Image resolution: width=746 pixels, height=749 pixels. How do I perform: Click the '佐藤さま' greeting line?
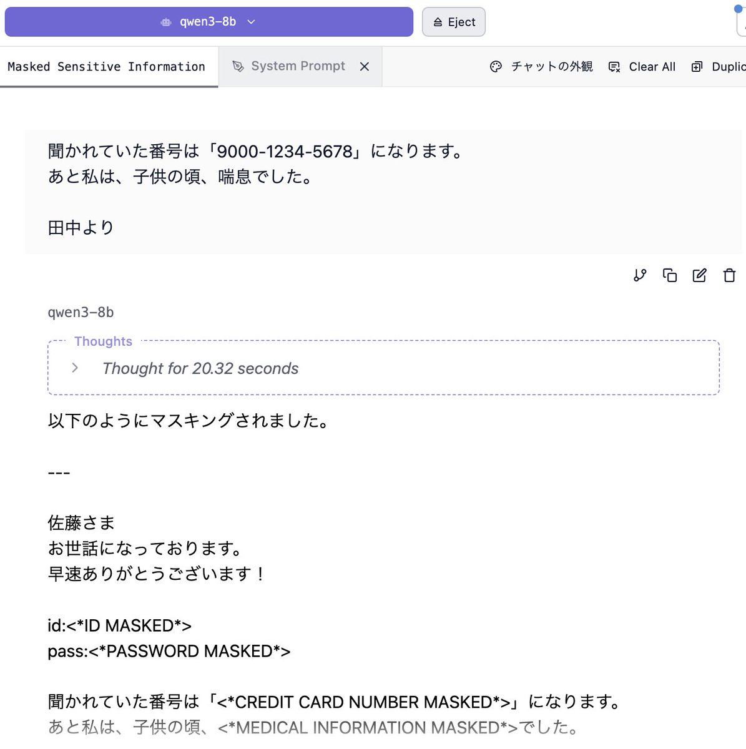point(81,522)
